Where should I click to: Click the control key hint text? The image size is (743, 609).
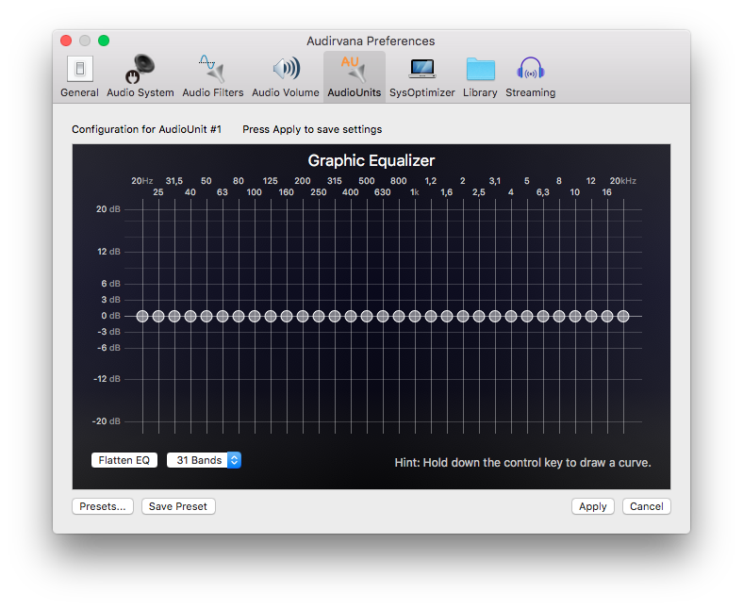tap(522, 463)
